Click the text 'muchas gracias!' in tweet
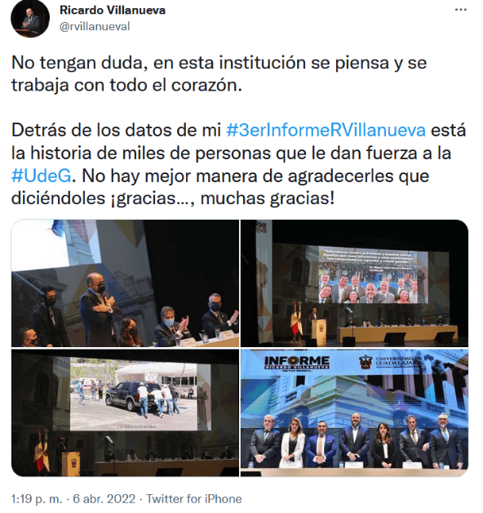The image size is (483, 513). 268,199
